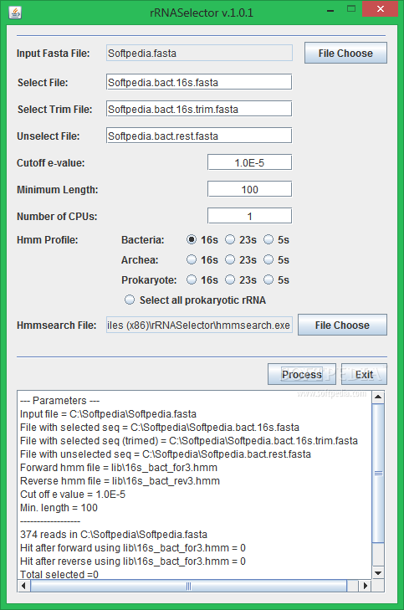The width and height of the screenshot is (404, 610).
Task: Click 'Min. length = 100' log line
Action: point(59,508)
